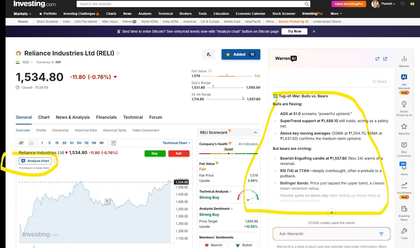Select 30 minute chart interval
The image size is (420, 248).
pos(64,143)
